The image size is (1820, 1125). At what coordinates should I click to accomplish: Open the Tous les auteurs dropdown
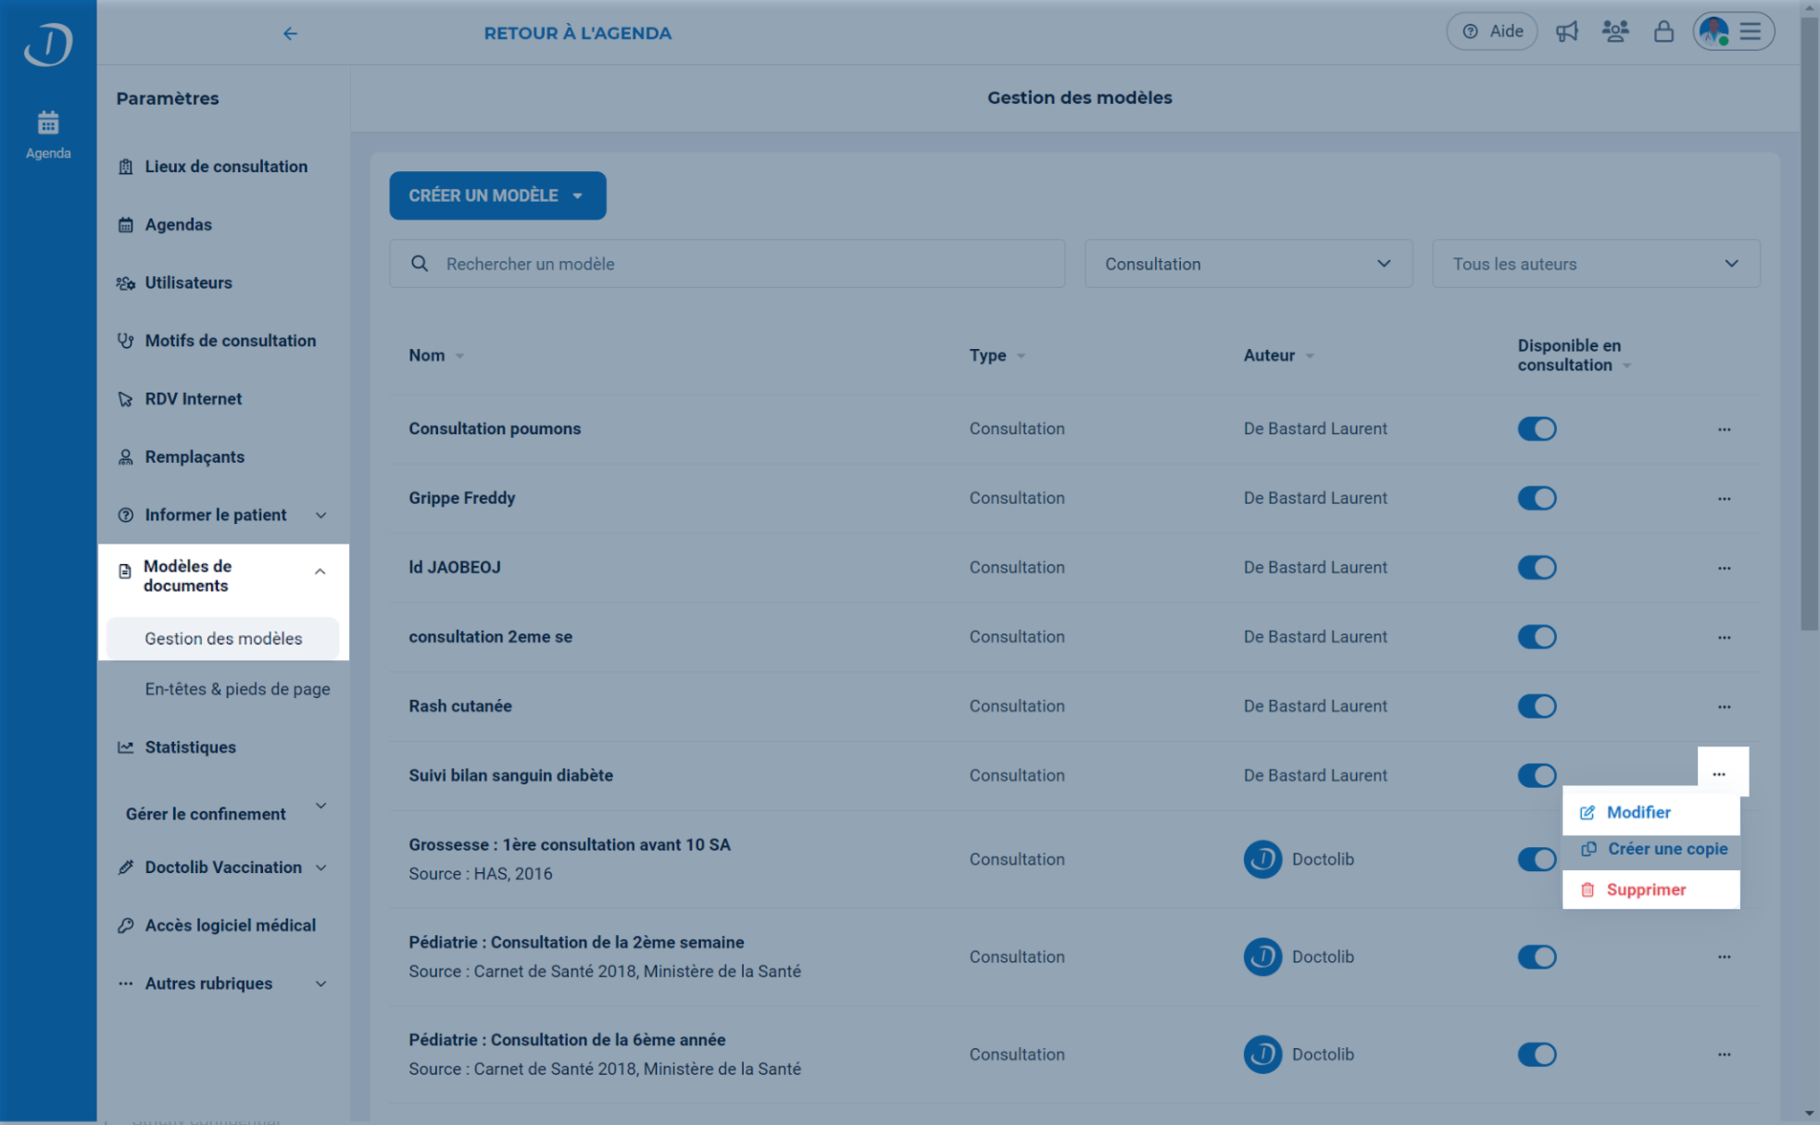[1595, 264]
